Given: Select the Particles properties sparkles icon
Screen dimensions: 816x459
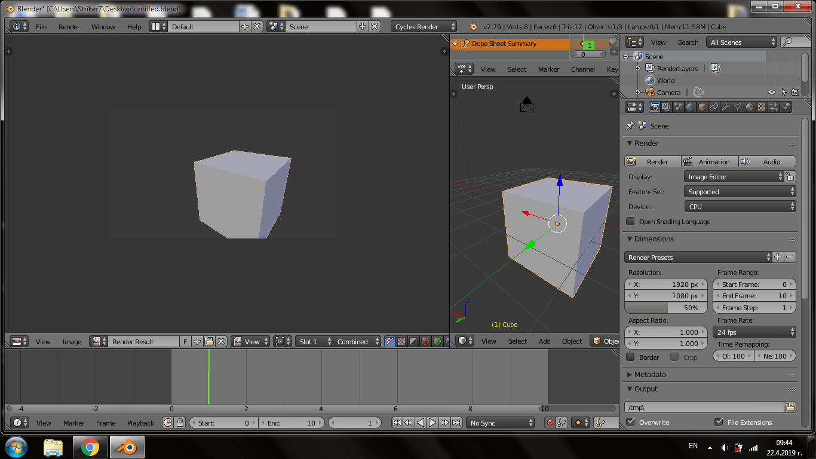Looking at the screenshot, I should [775, 107].
